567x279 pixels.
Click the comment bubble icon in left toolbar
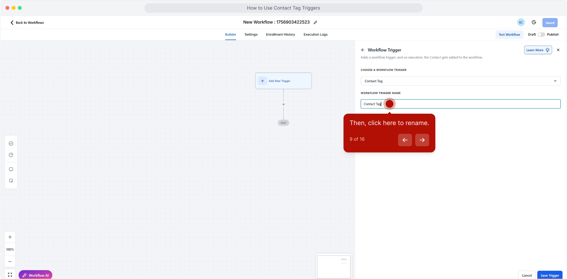tap(11, 169)
